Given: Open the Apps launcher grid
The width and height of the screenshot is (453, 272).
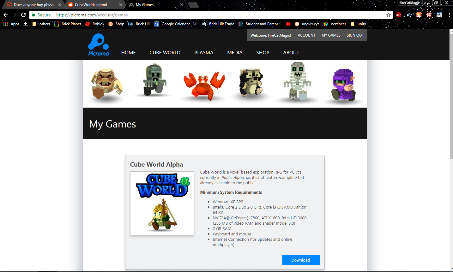Looking at the screenshot, I should click(5, 24).
